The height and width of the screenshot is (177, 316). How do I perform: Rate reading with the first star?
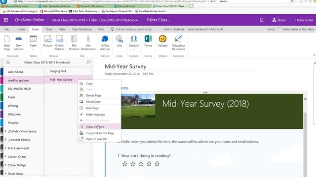[x=125, y=164]
